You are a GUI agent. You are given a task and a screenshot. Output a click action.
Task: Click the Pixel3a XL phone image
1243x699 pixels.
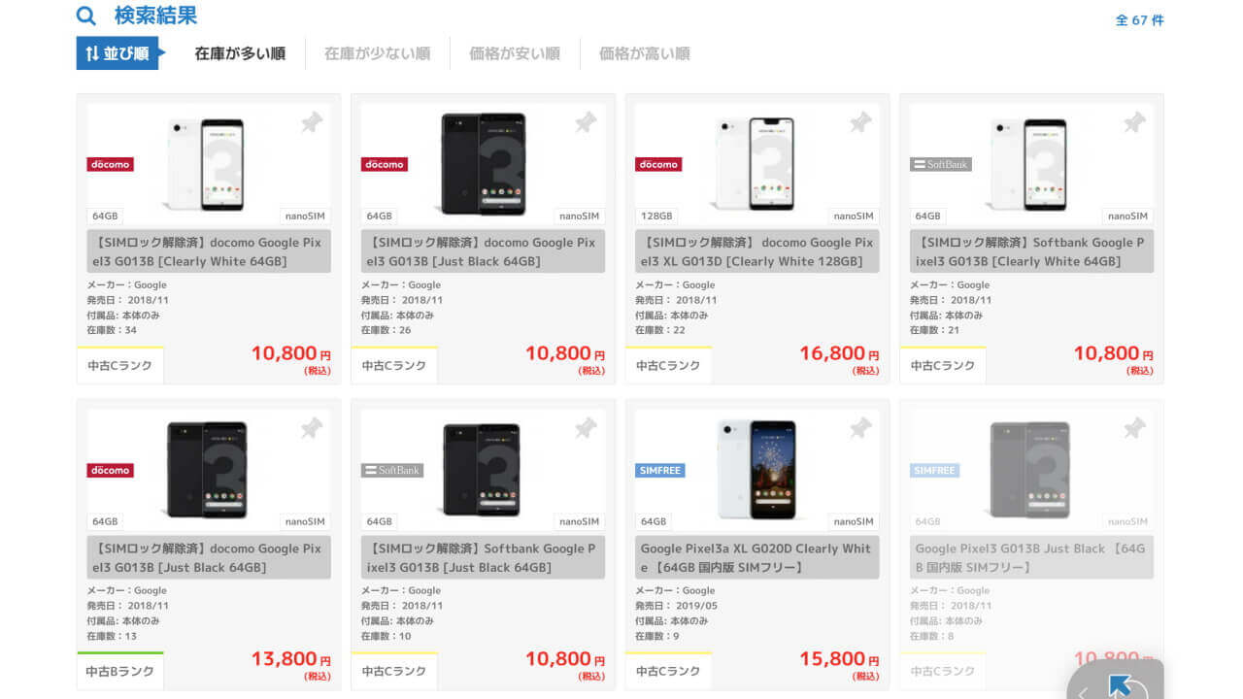click(x=757, y=470)
